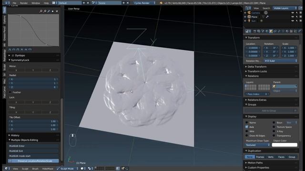
Task: Click the Add to Group button
Action: click(x=269, y=111)
